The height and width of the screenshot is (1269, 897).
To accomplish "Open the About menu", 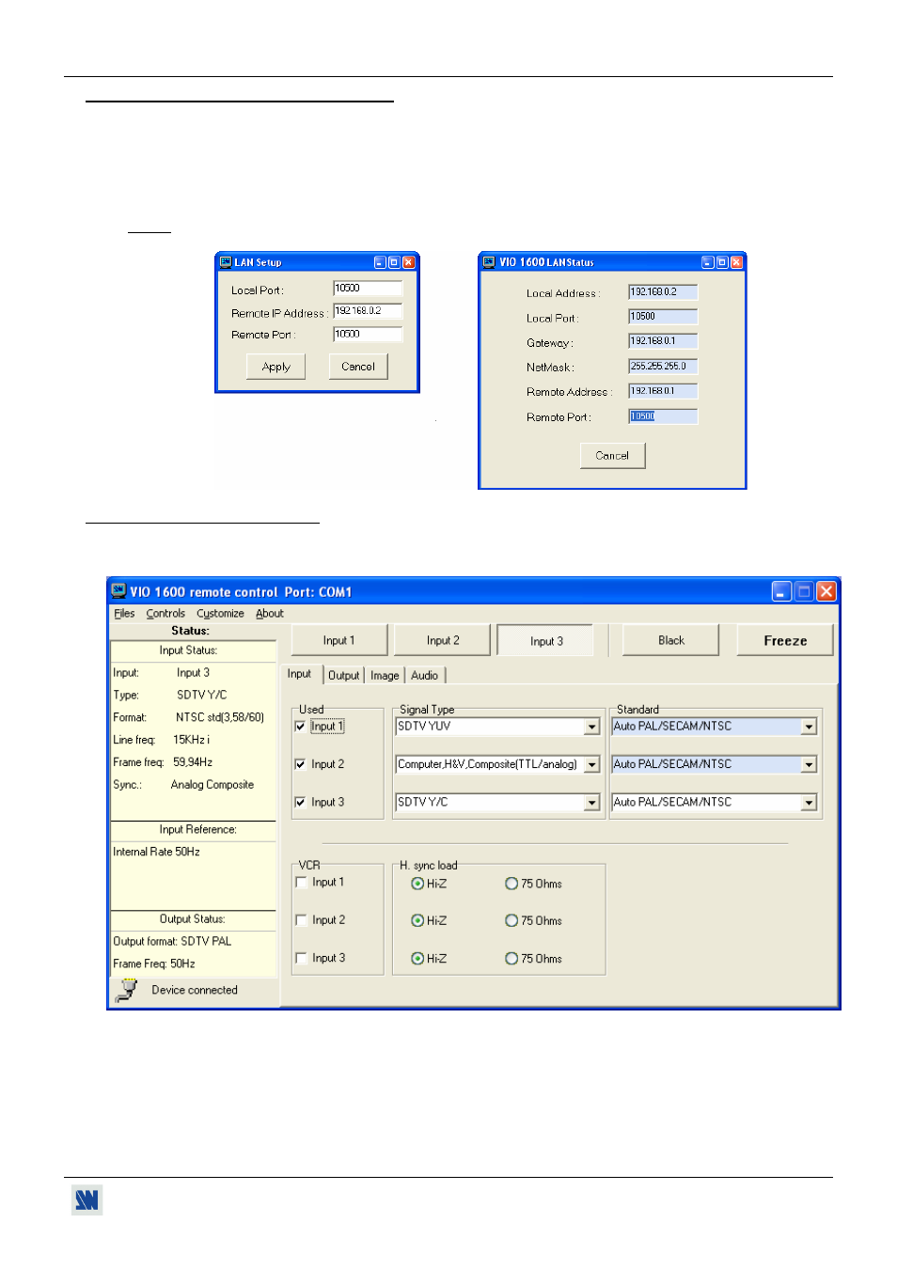I will click(270, 614).
